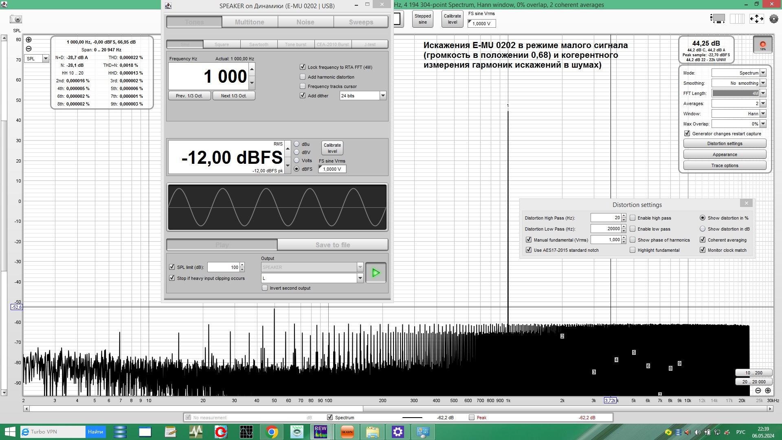Select the Sweeps generator tab
The height and width of the screenshot is (440, 782).
click(x=360, y=22)
